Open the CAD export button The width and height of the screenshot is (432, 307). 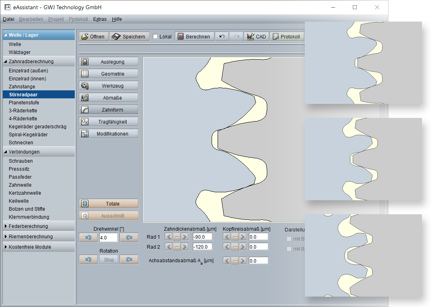[256, 36]
